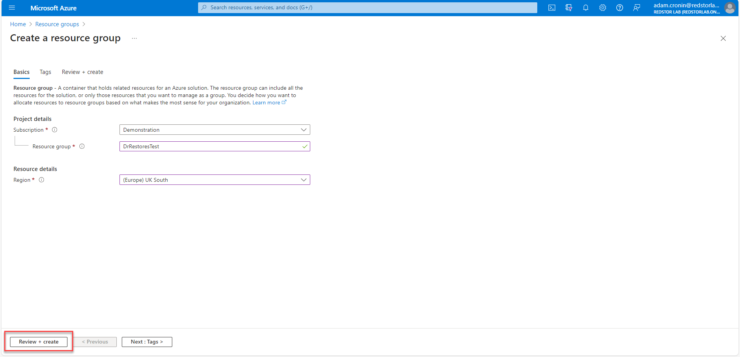Go to Resource groups breadcrumb
740x357 pixels.
[x=57, y=24]
